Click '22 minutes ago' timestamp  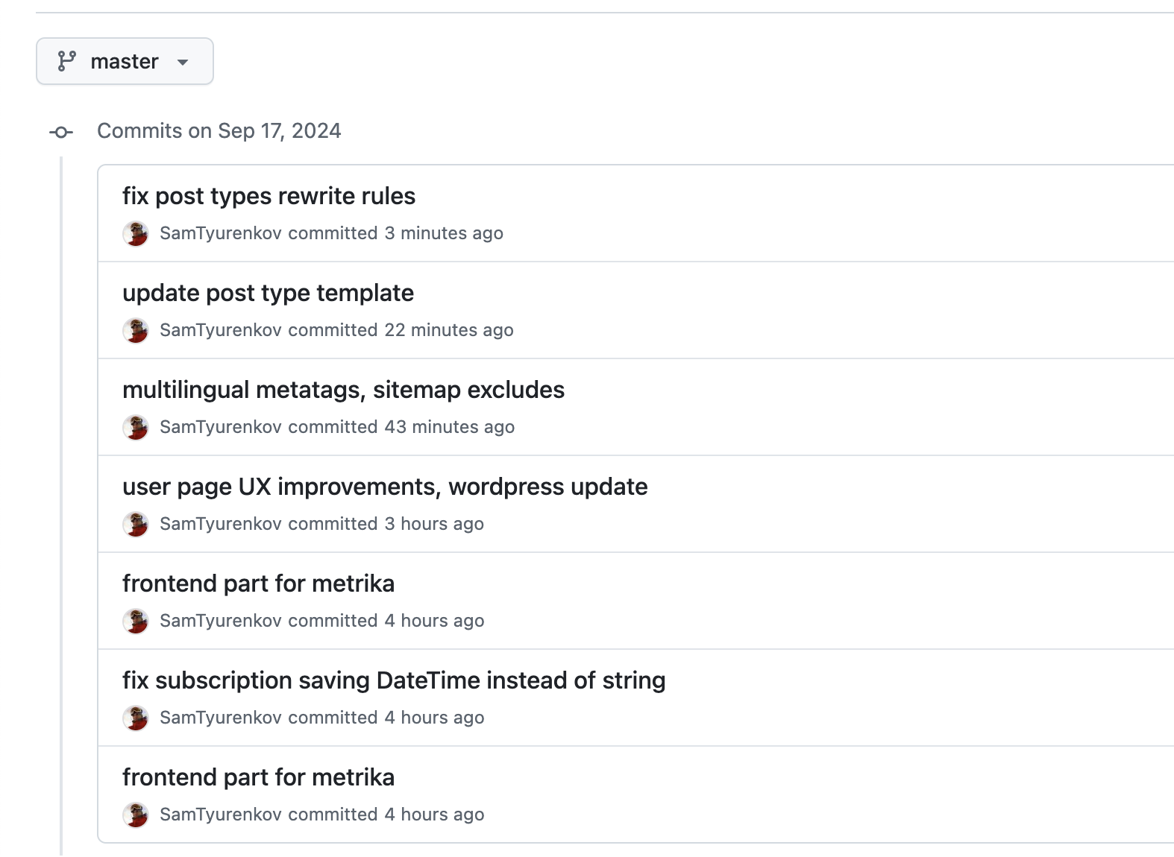pyautogui.click(x=449, y=330)
